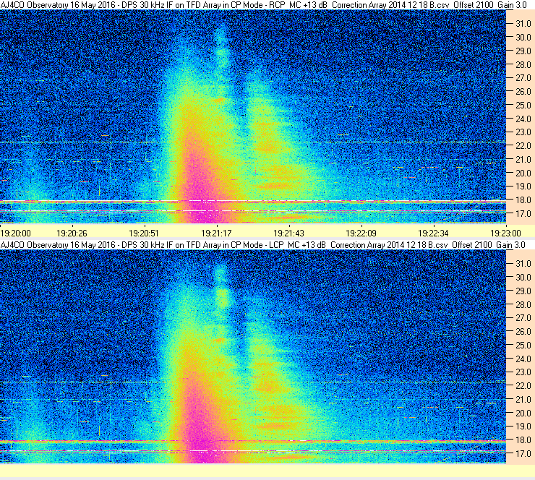Image resolution: width=535 pixels, height=480 pixels.
Task: Click the 19:22:34 time label
Action: (x=433, y=233)
